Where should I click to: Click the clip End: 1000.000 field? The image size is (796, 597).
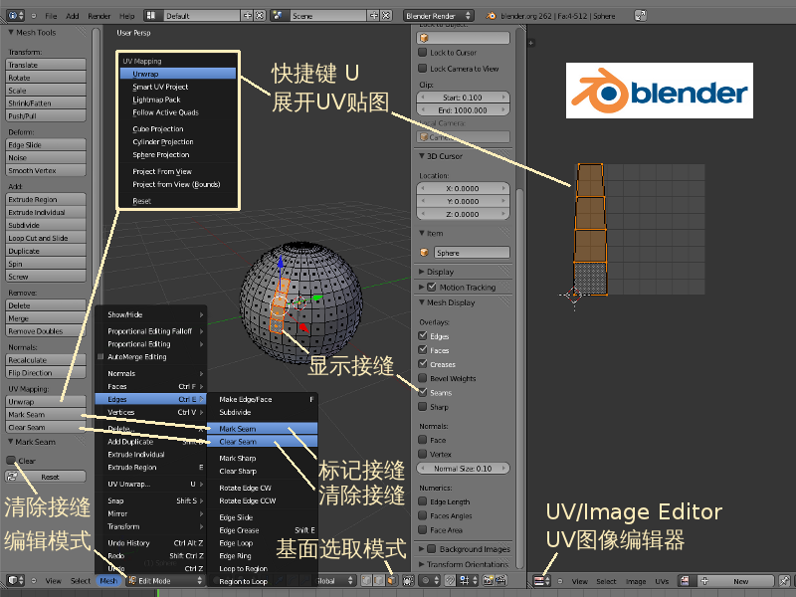pyautogui.click(x=463, y=110)
